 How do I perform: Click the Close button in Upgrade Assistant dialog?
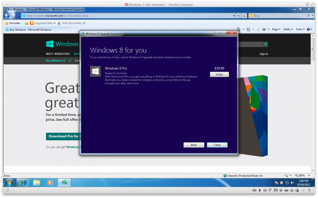click(217, 145)
